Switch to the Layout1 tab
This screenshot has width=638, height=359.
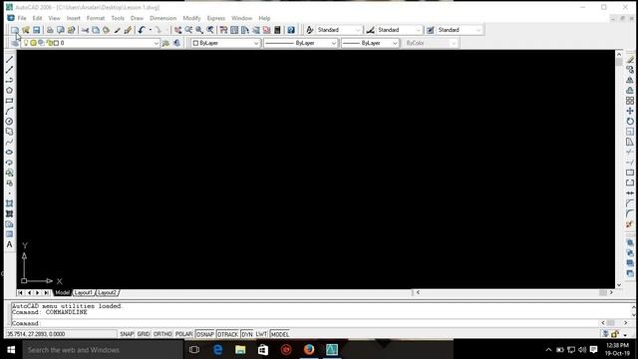point(83,292)
